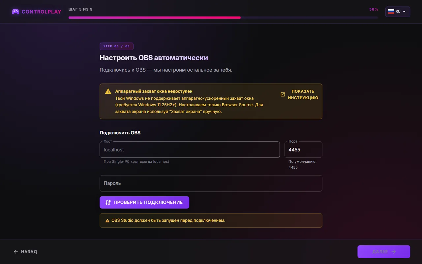422x264 pixels.
Task: Click the STEP 05 / 09 badge
Action: (x=116, y=46)
